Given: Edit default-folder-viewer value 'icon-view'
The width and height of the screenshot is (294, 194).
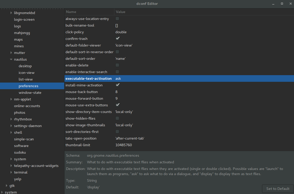Looking at the screenshot, I should (124, 45).
